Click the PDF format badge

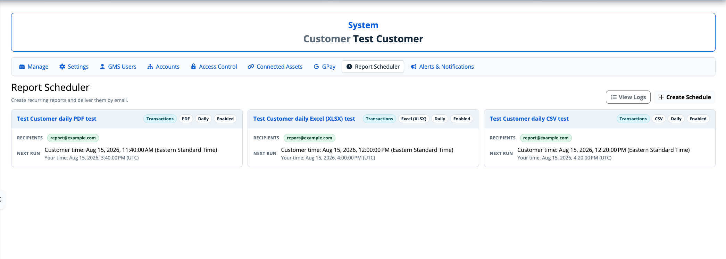[186, 119]
